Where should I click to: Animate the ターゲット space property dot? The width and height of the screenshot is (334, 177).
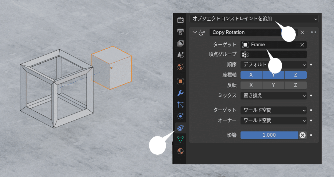pos(311,110)
